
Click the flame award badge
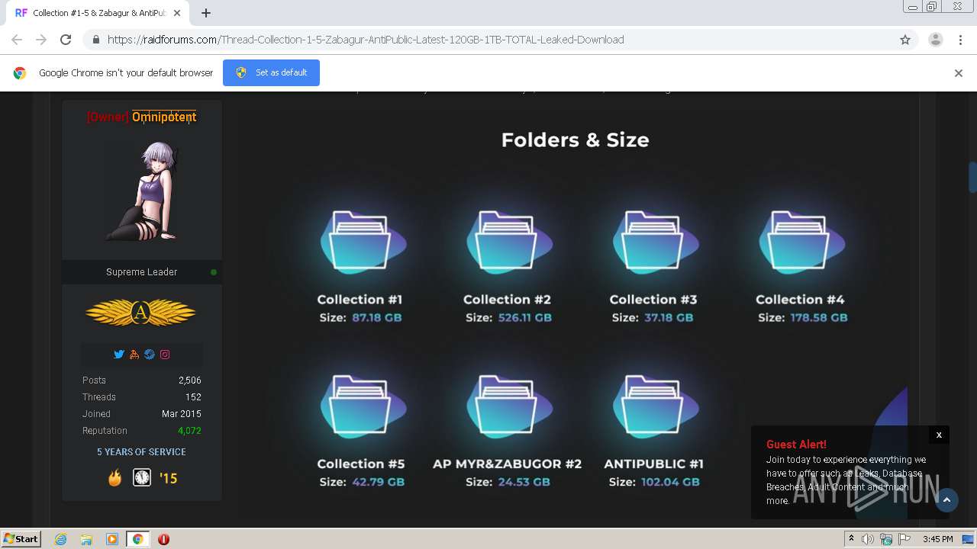[114, 478]
